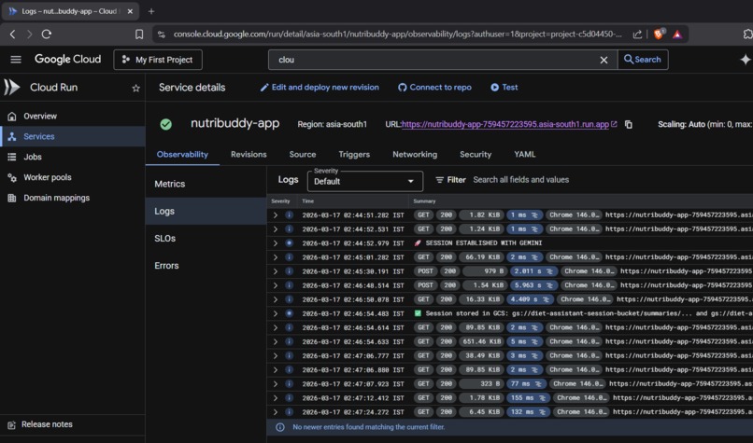Image resolution: width=753 pixels, height=443 pixels.
Task: Click the severity icon of Session stored in GCS entry
Action: [289, 313]
